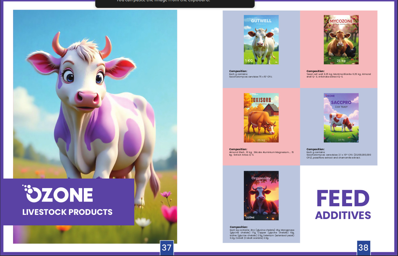
Task: Click the 'Composition:' label under TOXISORB
Action: coord(238,149)
